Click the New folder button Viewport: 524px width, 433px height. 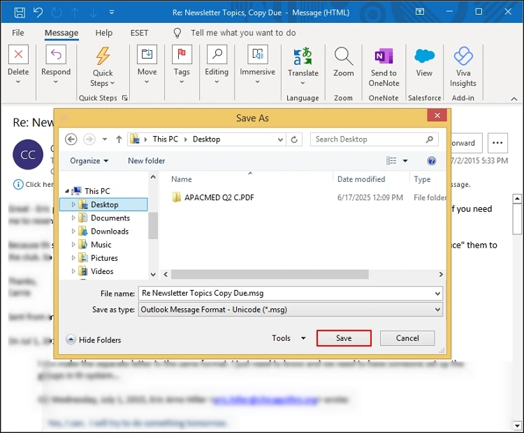[x=147, y=161]
